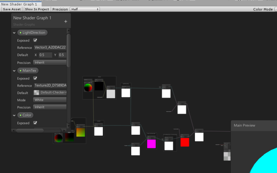Click blackboard scroll left arrow
This screenshot has width=277, height=173.
coord(13,131)
